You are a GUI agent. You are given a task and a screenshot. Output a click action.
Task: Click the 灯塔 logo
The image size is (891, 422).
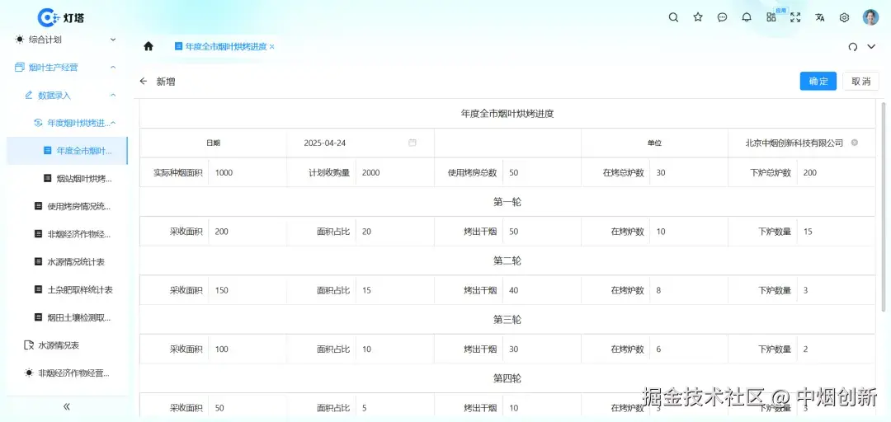[x=61, y=17]
